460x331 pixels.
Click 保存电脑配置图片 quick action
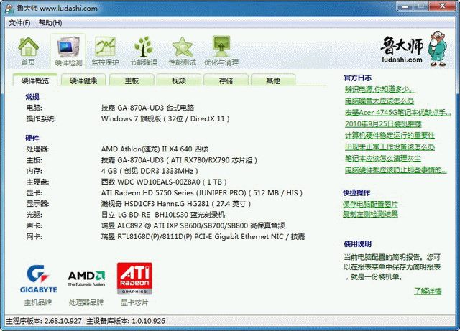(370, 204)
